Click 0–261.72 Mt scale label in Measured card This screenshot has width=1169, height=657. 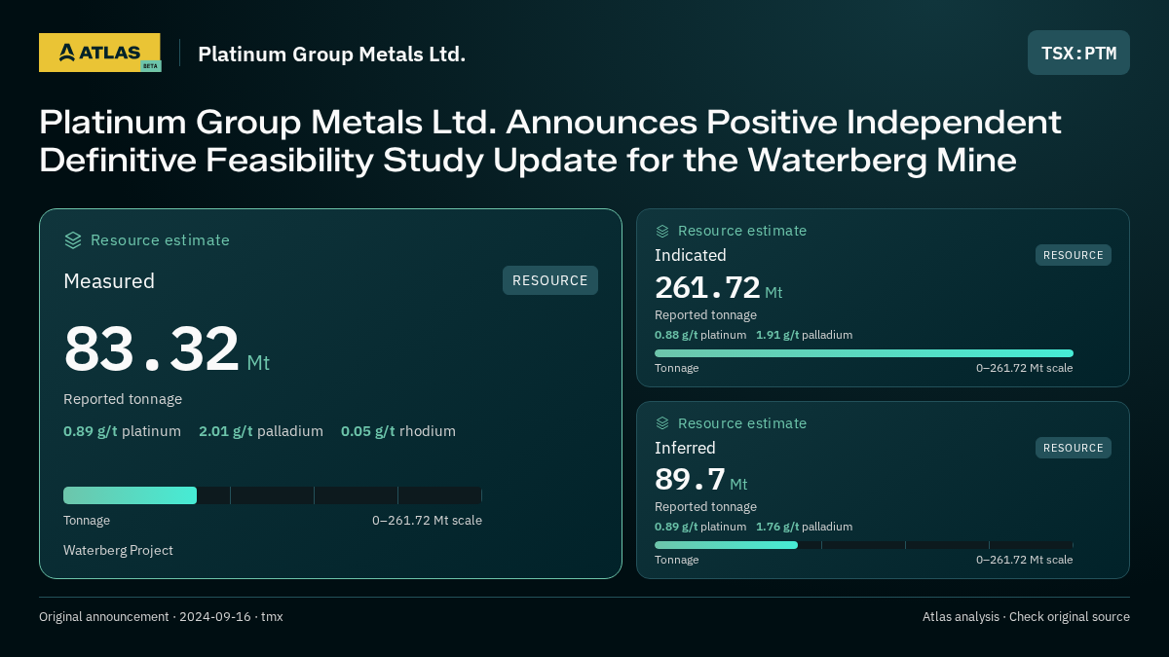(427, 521)
